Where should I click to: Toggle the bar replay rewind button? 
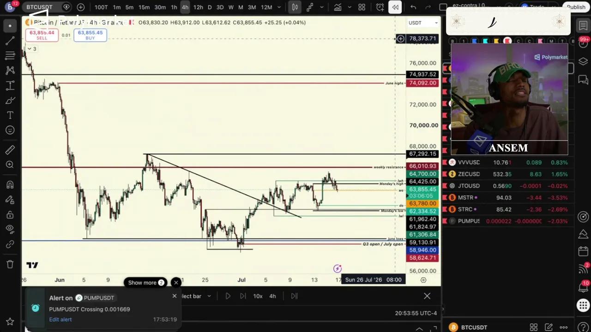pyautogui.click(x=395, y=7)
